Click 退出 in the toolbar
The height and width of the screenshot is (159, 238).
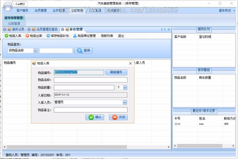click(x=121, y=36)
